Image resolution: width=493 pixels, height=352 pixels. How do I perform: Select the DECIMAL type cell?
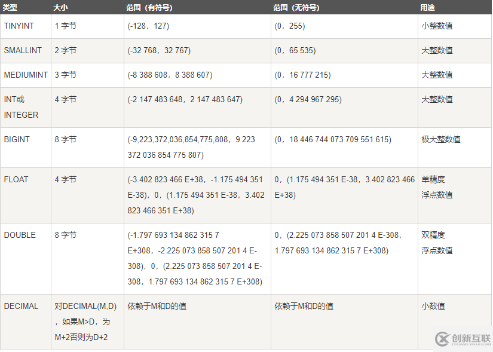[x=21, y=306]
